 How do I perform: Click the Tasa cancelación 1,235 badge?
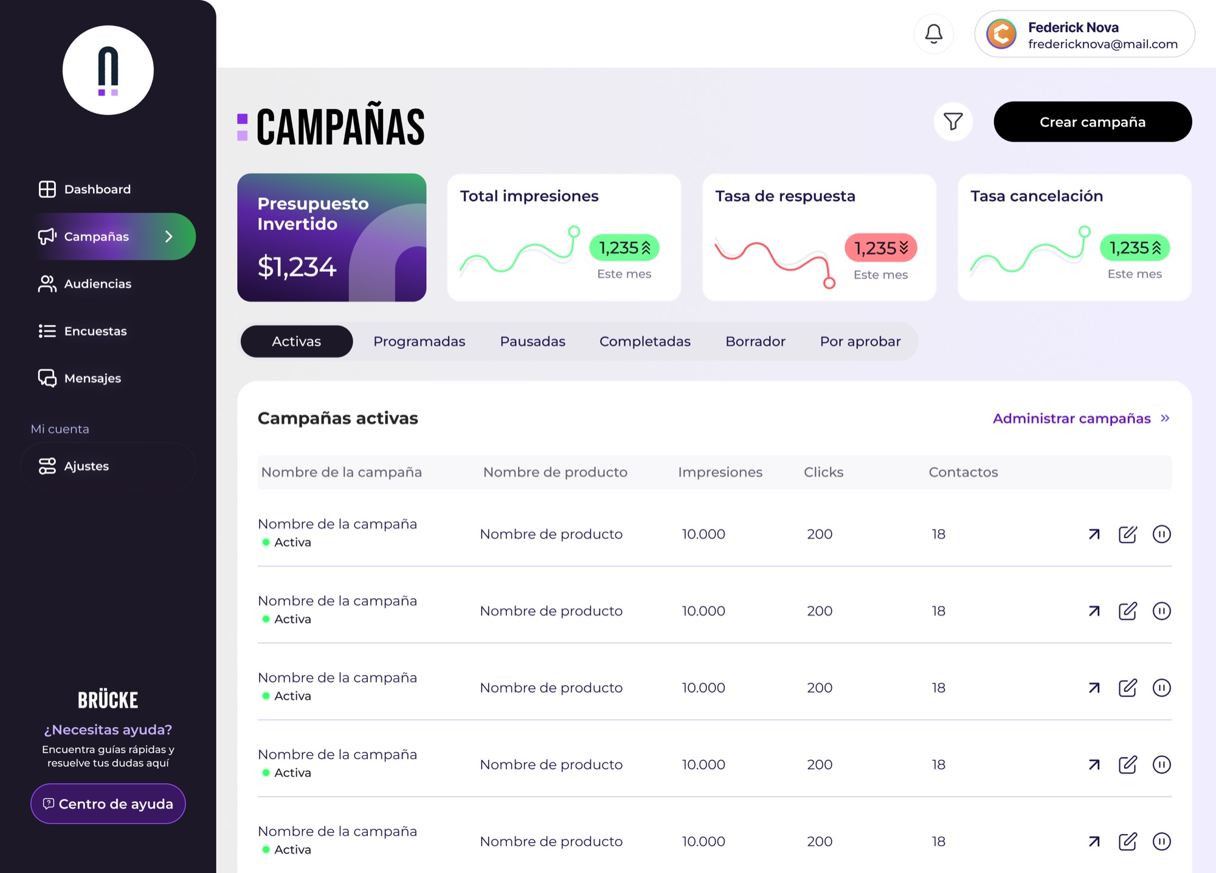point(1135,248)
